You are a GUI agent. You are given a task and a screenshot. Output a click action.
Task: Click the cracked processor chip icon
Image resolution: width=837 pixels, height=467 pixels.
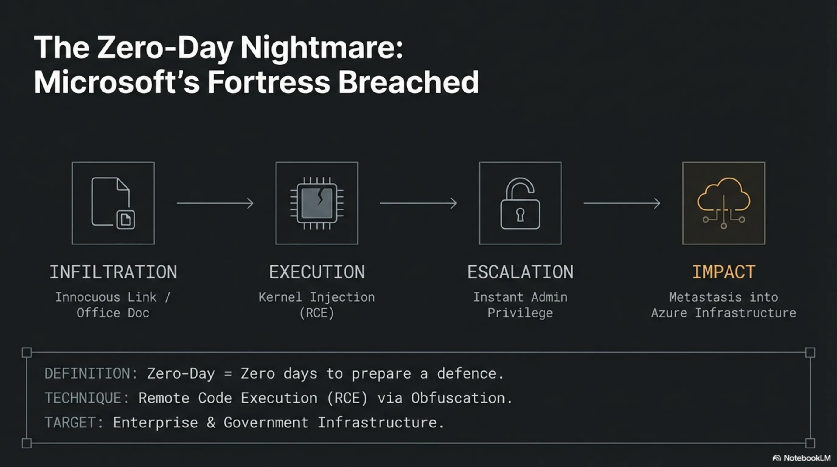(317, 203)
